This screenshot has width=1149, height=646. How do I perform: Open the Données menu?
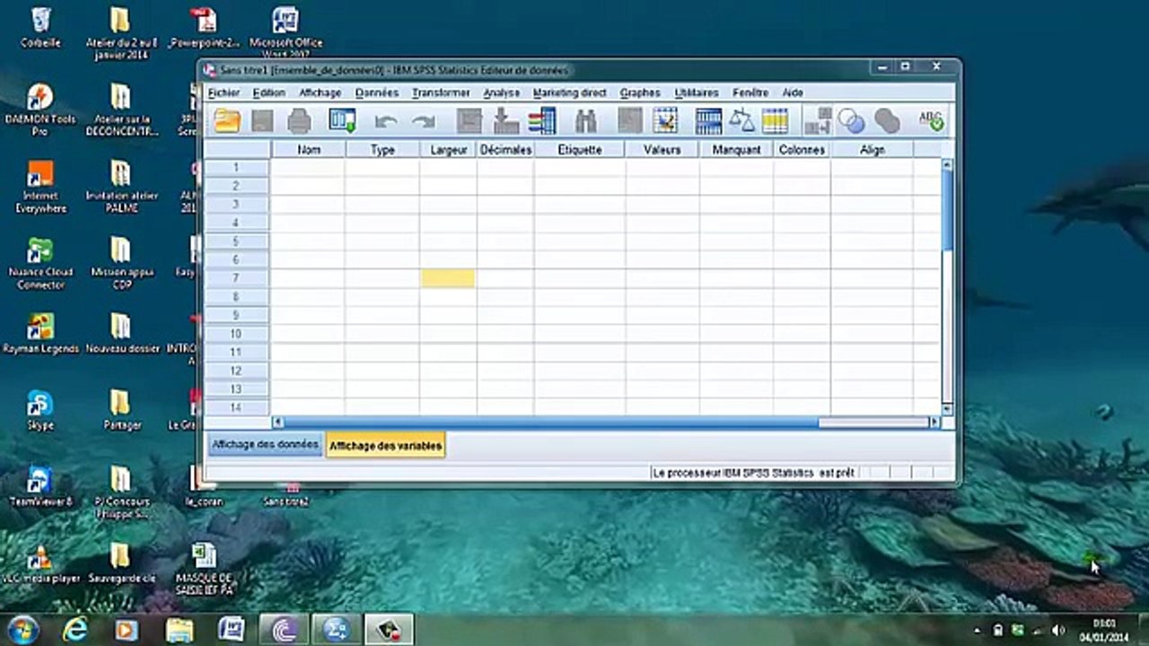(376, 92)
